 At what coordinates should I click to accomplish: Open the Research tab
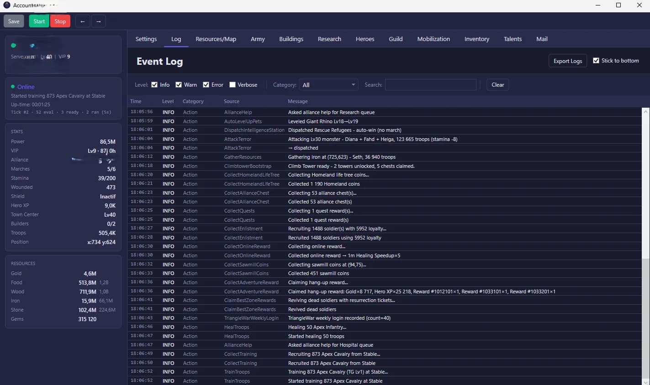pos(329,39)
